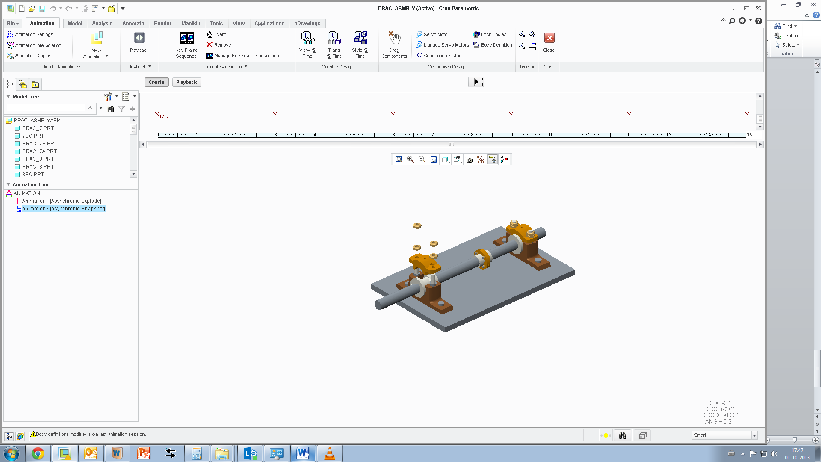Open Manage Key Frame Sequences

[x=242, y=56]
